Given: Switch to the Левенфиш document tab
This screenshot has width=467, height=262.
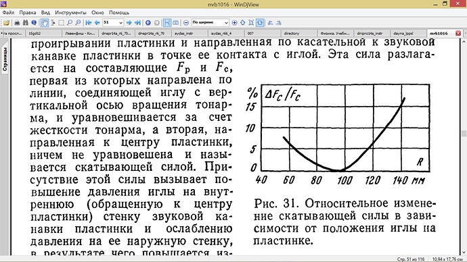Looking at the screenshot, I should [80, 33].
